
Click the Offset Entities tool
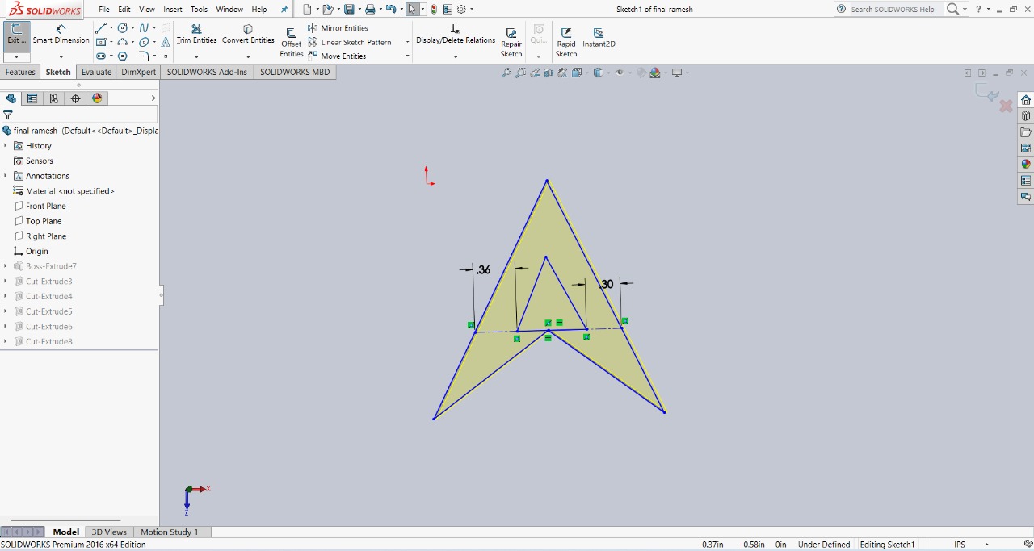292,43
